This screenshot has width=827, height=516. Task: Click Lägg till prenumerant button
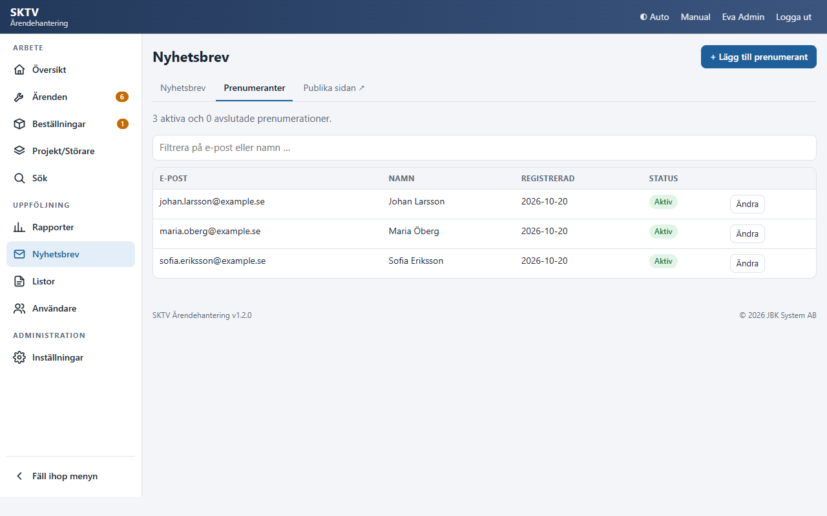click(759, 57)
